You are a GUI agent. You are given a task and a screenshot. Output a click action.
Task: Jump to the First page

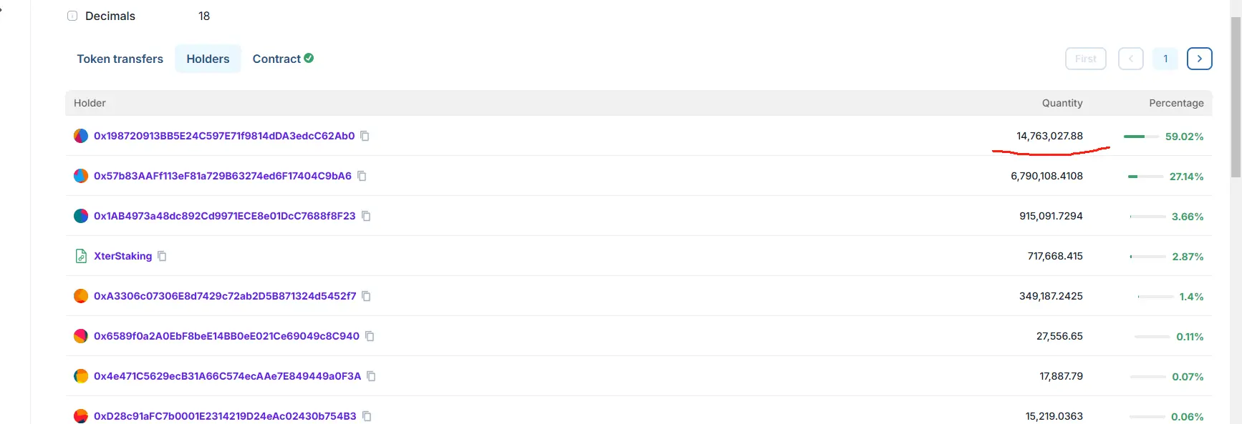(1085, 59)
